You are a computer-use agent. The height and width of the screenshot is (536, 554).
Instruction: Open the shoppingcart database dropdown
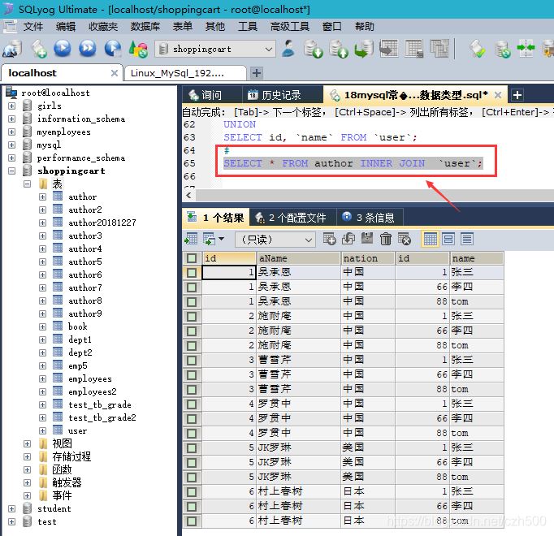(267, 50)
